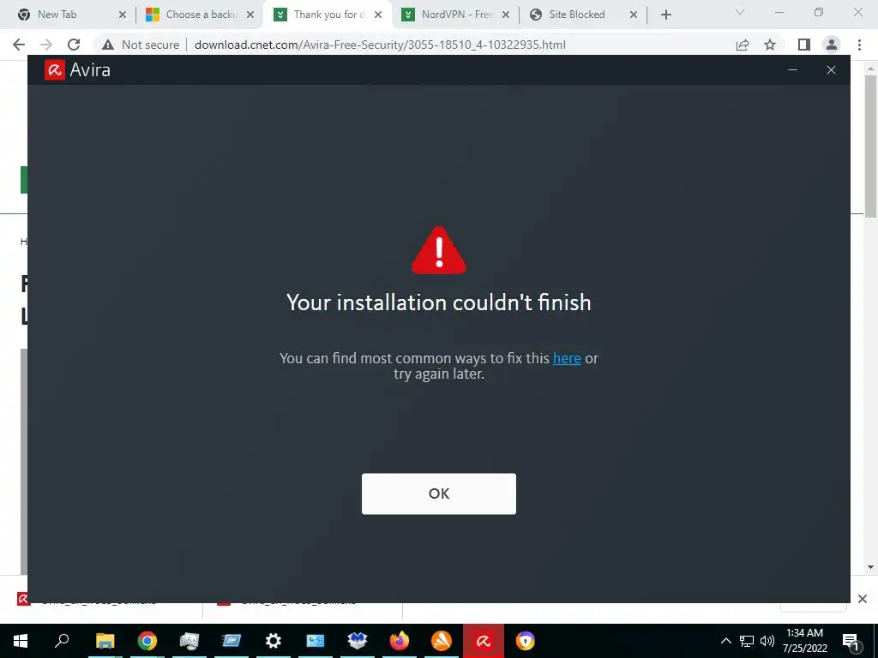Click the Avira icon in the taskbar

(484, 641)
